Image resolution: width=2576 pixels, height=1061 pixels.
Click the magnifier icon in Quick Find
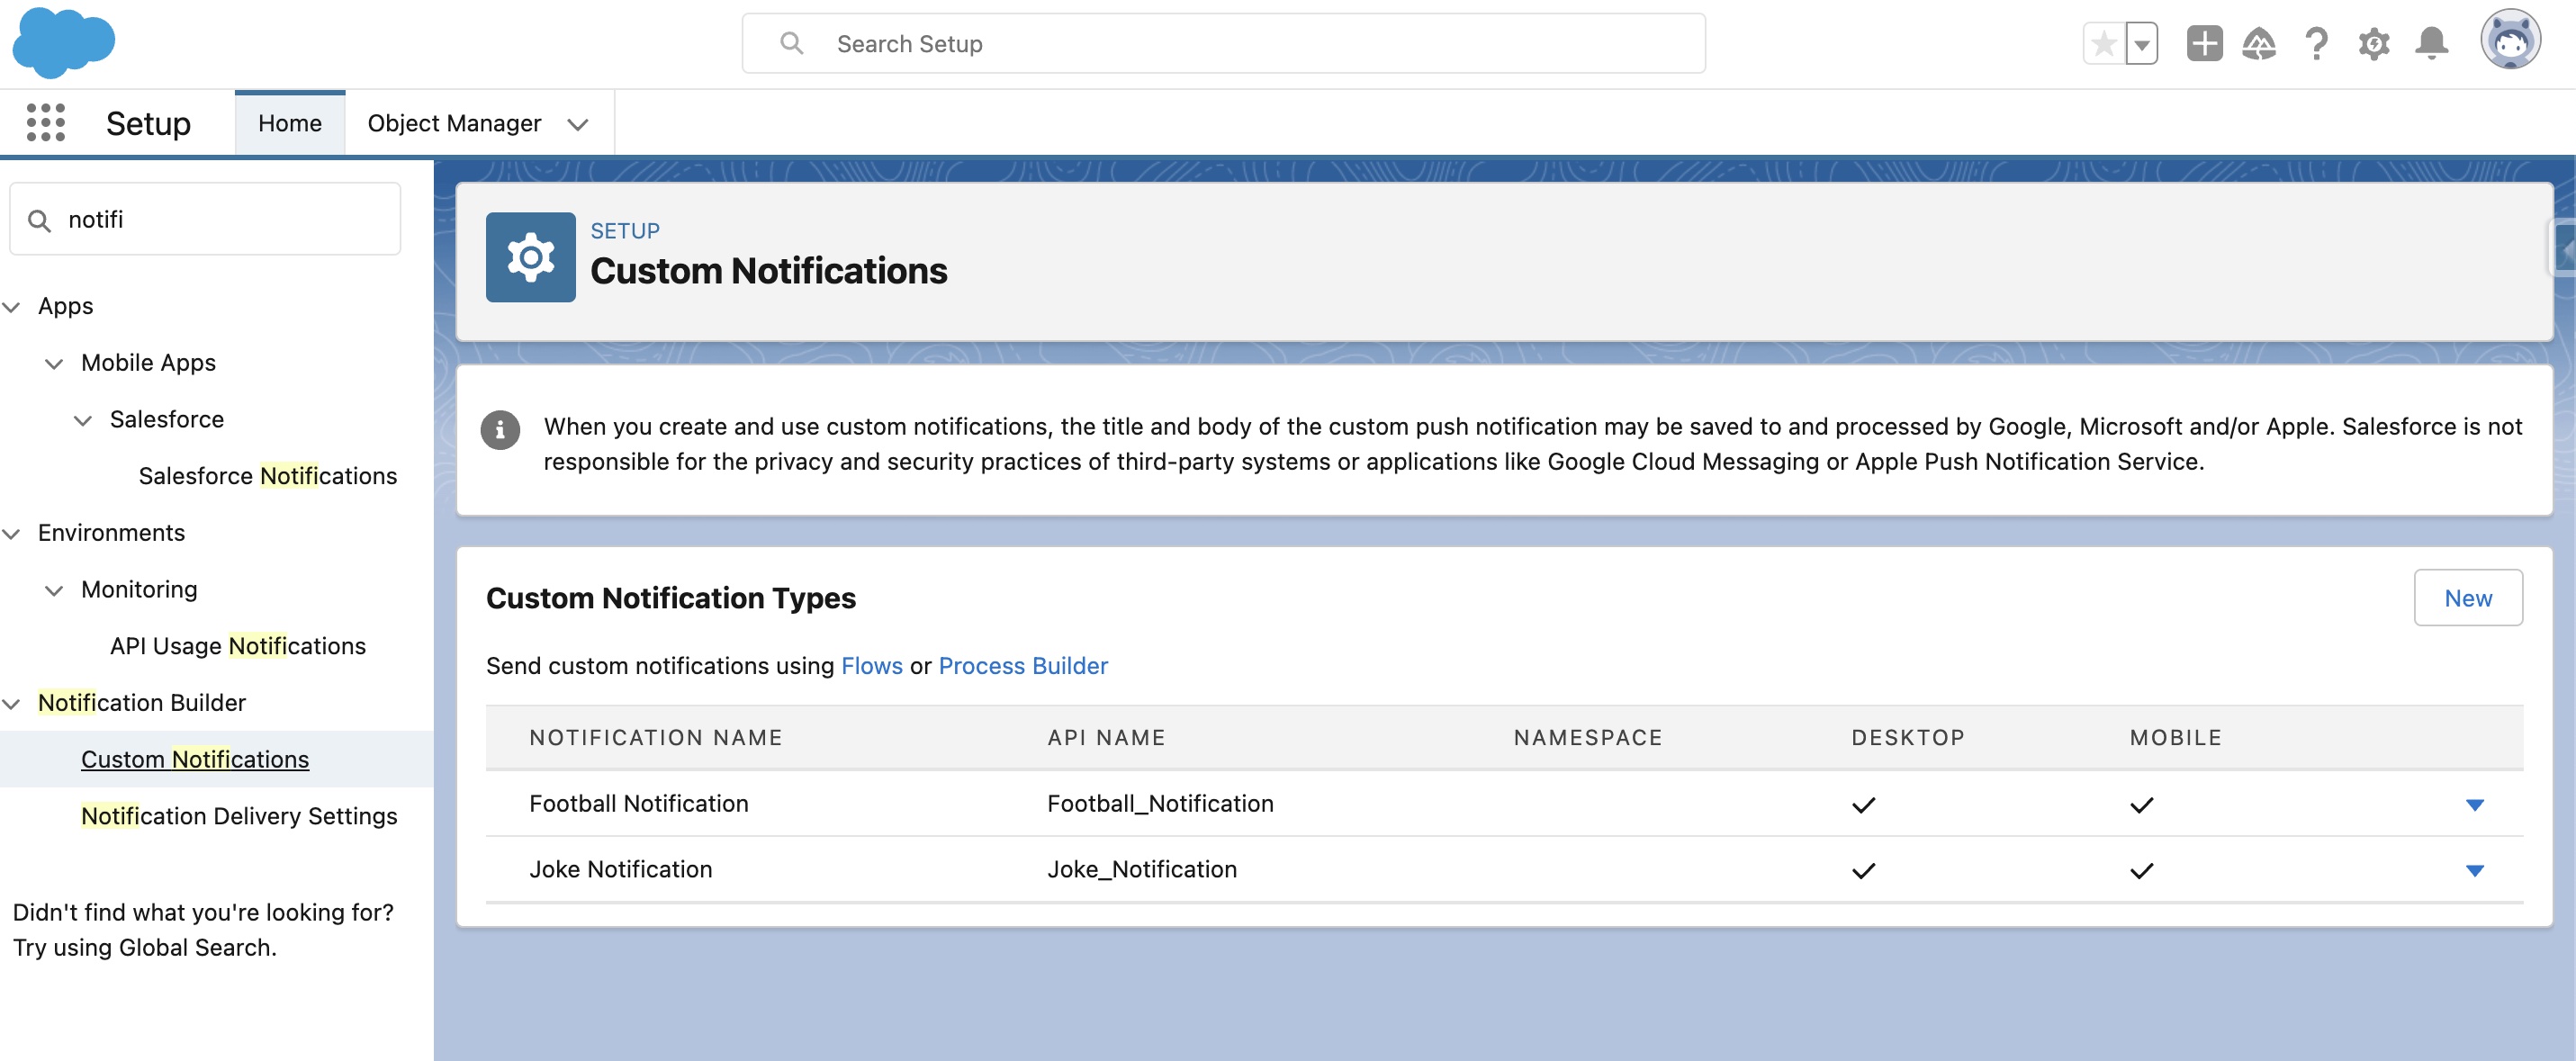[x=39, y=220]
